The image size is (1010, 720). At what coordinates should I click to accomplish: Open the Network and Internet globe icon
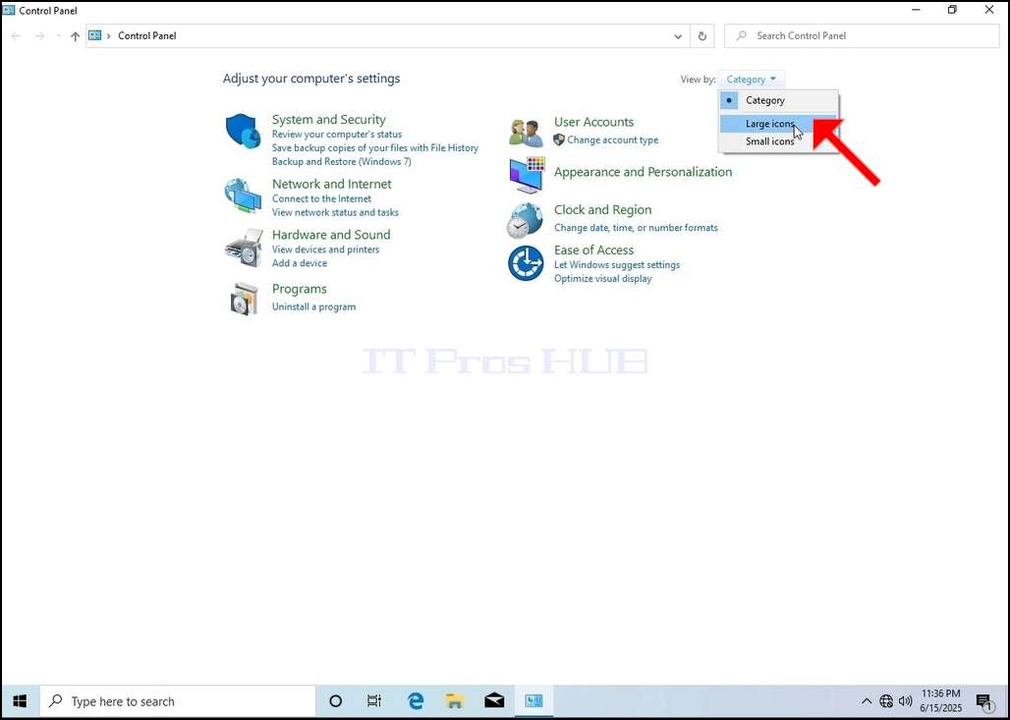pos(243,196)
